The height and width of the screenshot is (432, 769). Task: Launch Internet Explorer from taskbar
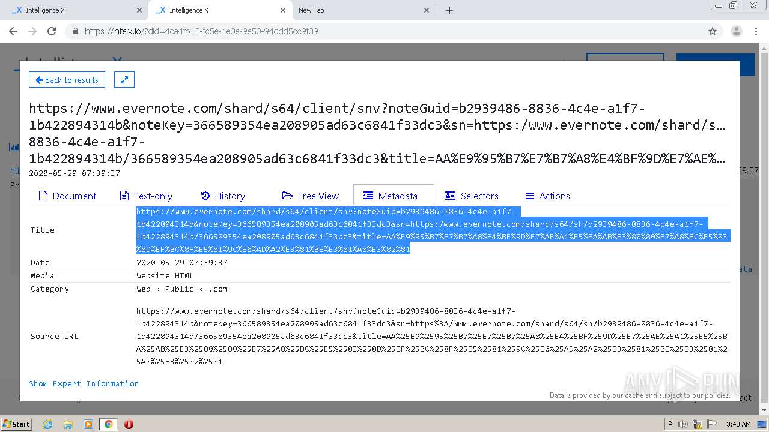(x=47, y=424)
